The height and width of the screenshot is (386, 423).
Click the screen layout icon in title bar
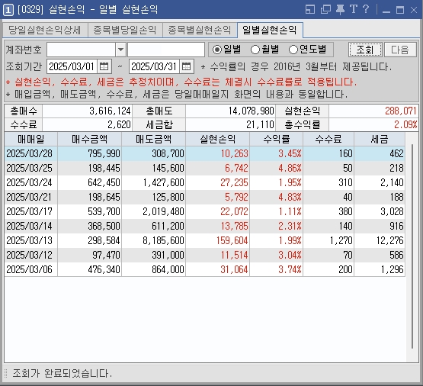coord(310,9)
